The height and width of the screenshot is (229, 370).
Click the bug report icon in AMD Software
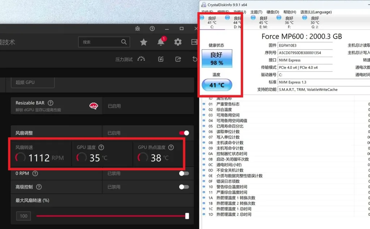(x=137, y=29)
